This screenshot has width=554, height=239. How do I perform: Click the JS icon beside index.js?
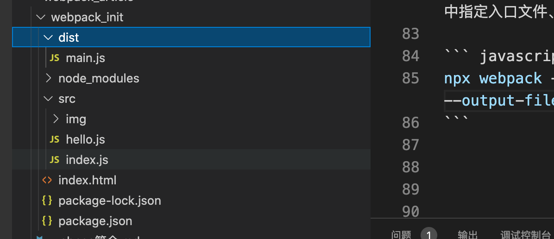pyautogui.click(x=54, y=160)
